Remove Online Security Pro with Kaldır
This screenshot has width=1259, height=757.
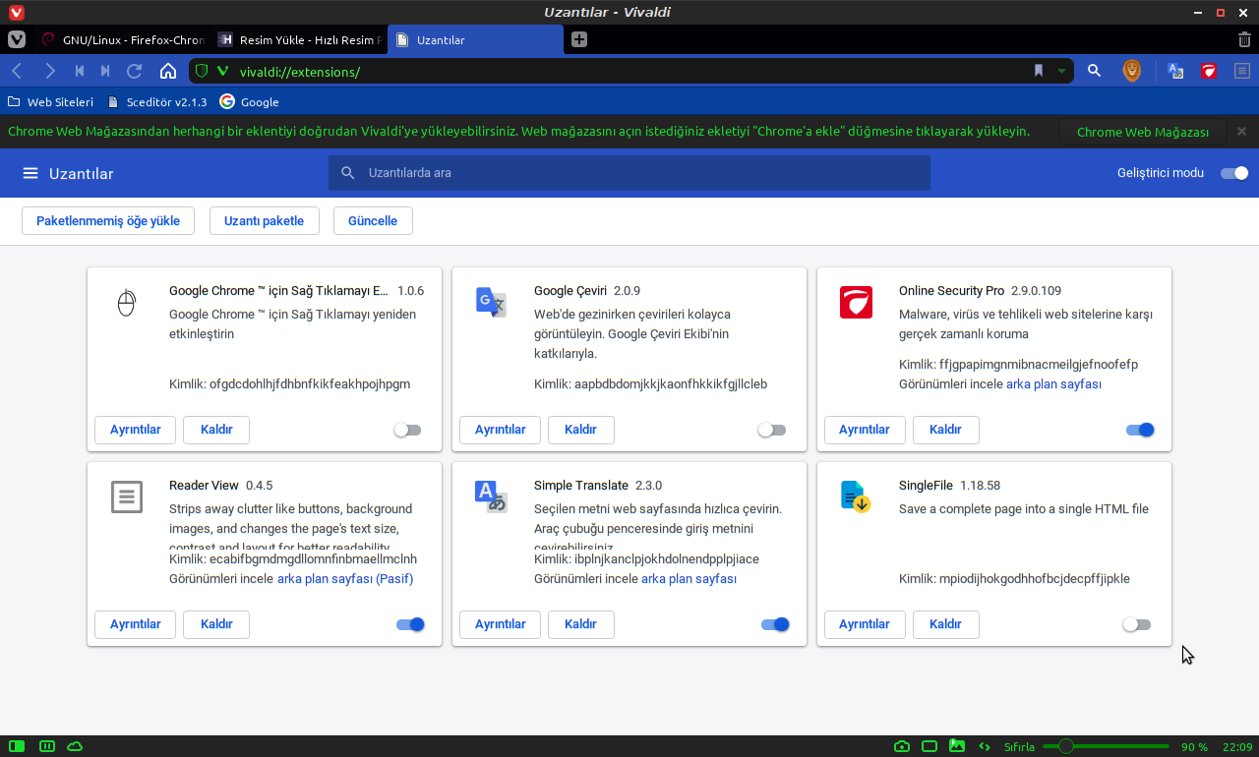click(x=945, y=430)
